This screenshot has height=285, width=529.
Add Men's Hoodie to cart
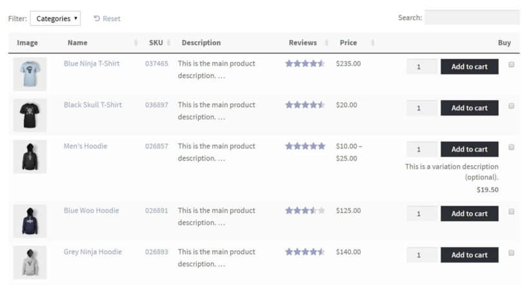point(469,150)
